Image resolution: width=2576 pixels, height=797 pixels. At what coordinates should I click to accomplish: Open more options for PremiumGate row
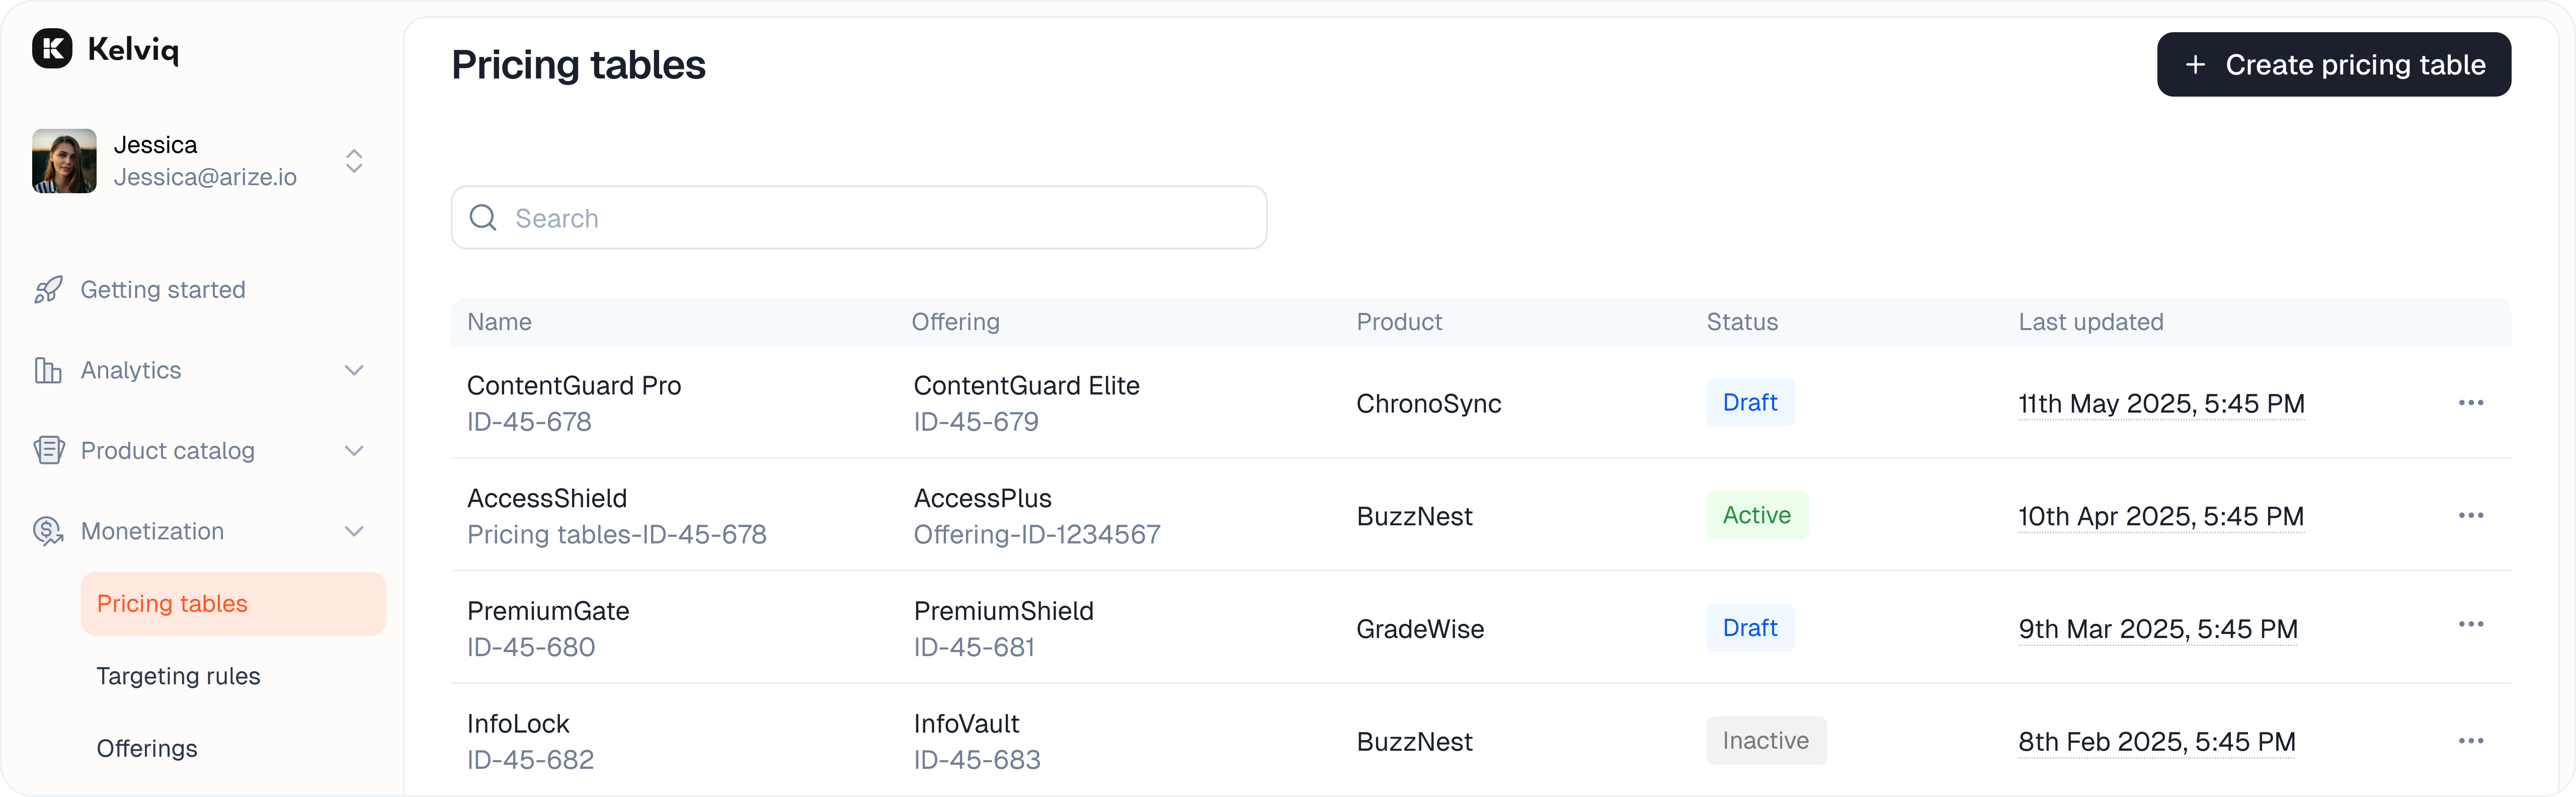pos(2470,625)
